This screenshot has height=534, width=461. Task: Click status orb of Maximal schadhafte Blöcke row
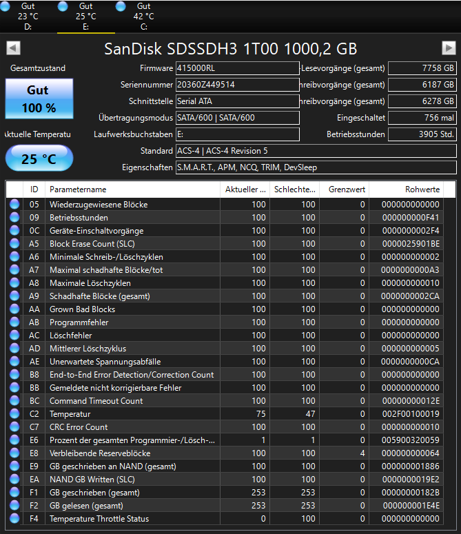pos(14,269)
